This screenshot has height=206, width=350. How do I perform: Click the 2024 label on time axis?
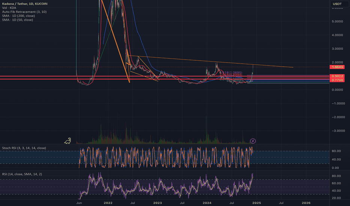[x=207, y=203]
